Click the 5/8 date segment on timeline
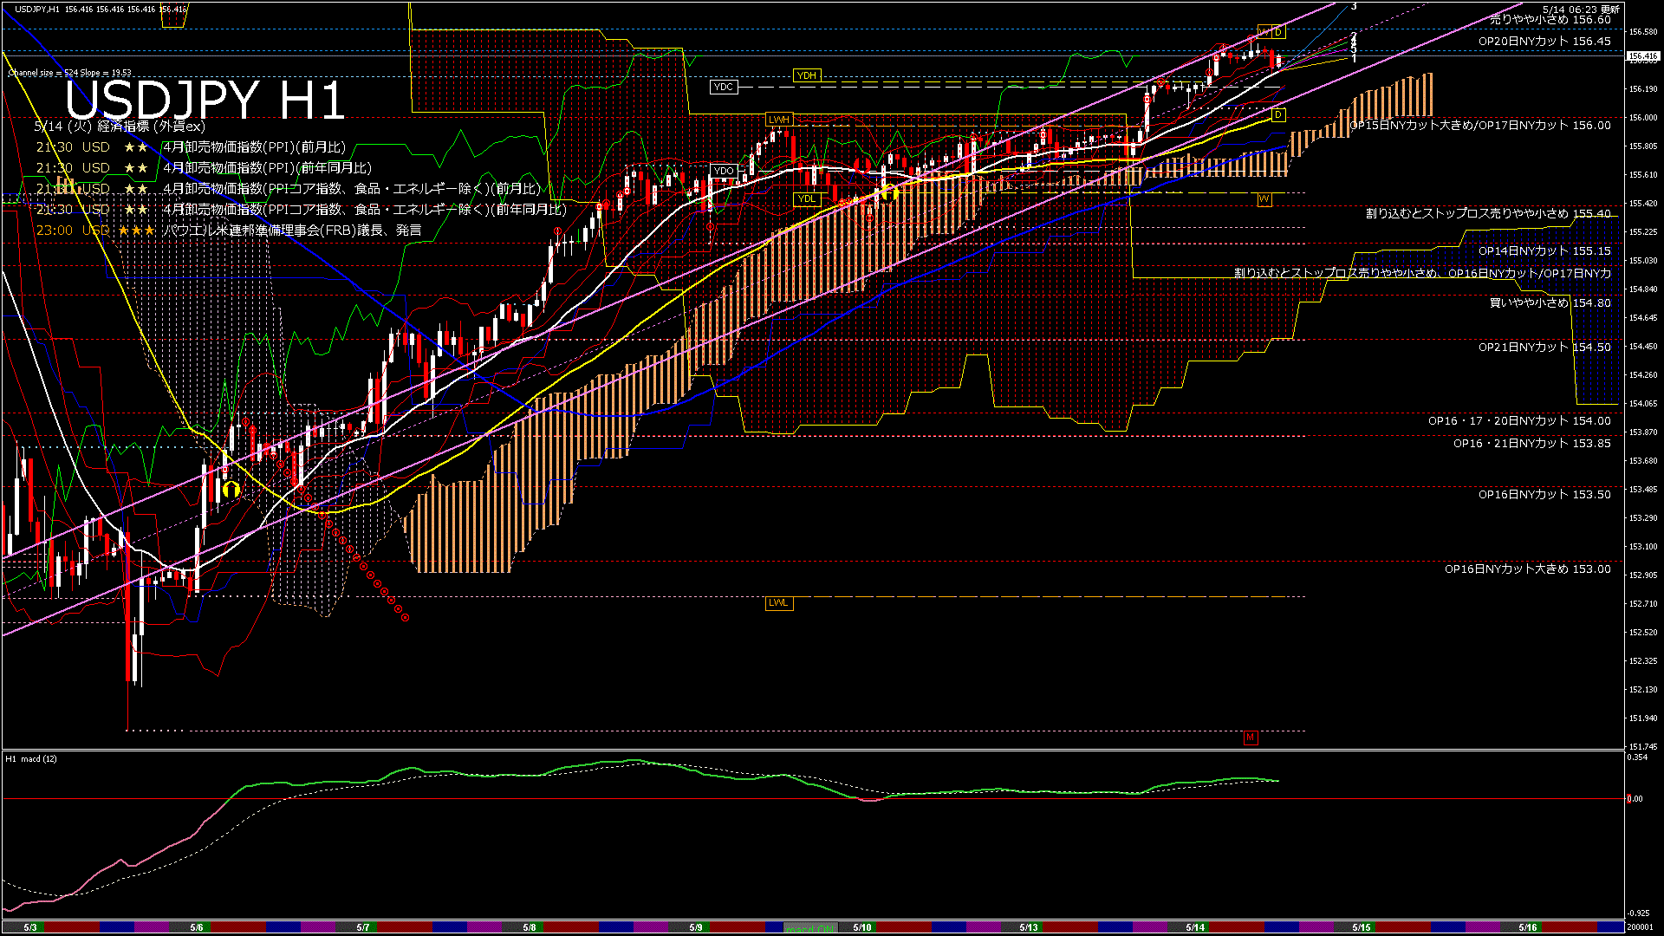This screenshot has height=936, width=1664. 529,927
